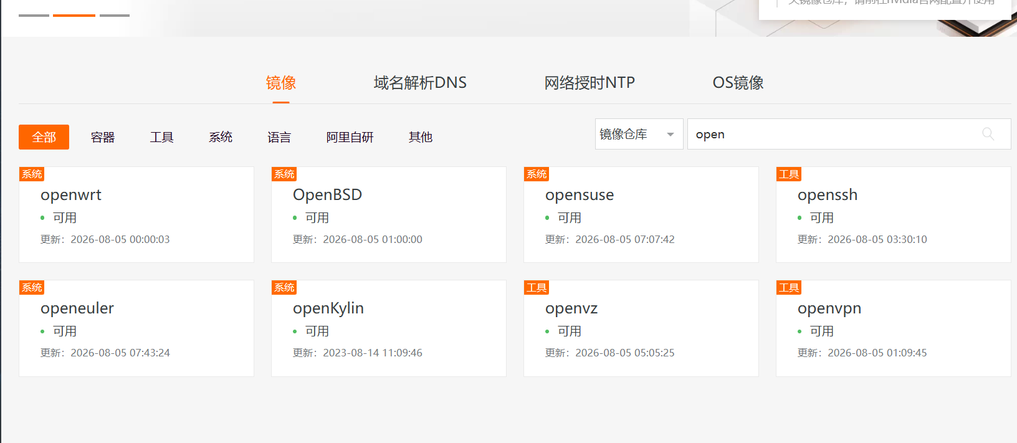1017x443 pixels.
Task: Click the 可用 status on openssh card
Action: tap(822, 218)
